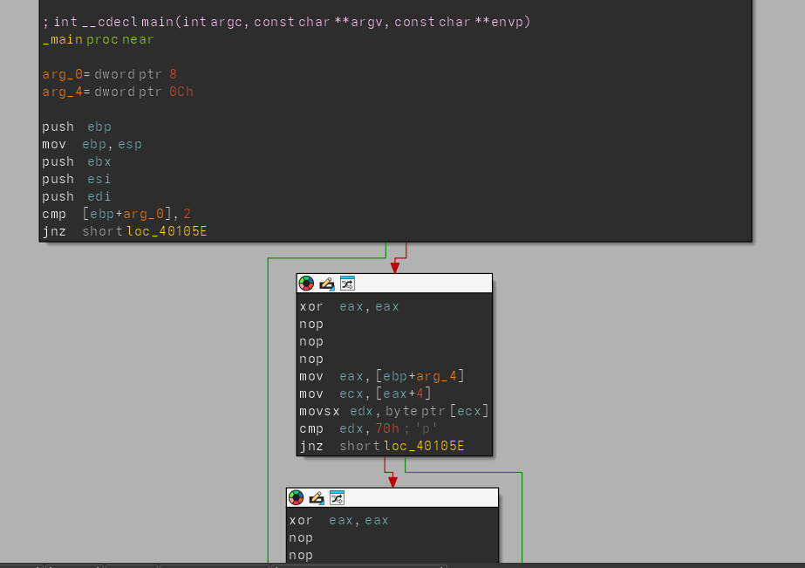Open the color wheel icon on the bottom-most block
This screenshot has width=805, height=568.
(x=296, y=497)
